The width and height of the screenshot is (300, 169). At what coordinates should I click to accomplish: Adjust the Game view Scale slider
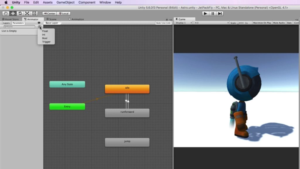(x=240, y=23)
